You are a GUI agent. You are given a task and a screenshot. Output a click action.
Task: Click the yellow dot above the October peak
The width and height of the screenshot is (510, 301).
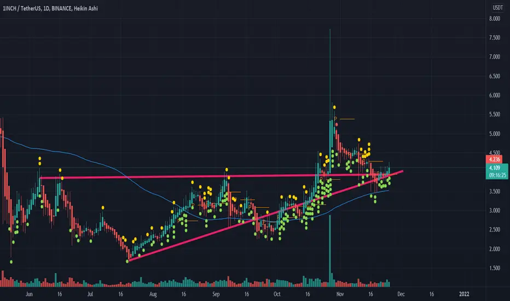tap(334, 107)
